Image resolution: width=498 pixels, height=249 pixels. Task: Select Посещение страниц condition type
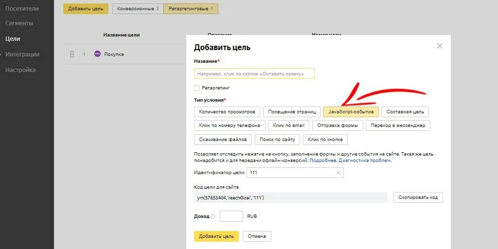click(292, 112)
